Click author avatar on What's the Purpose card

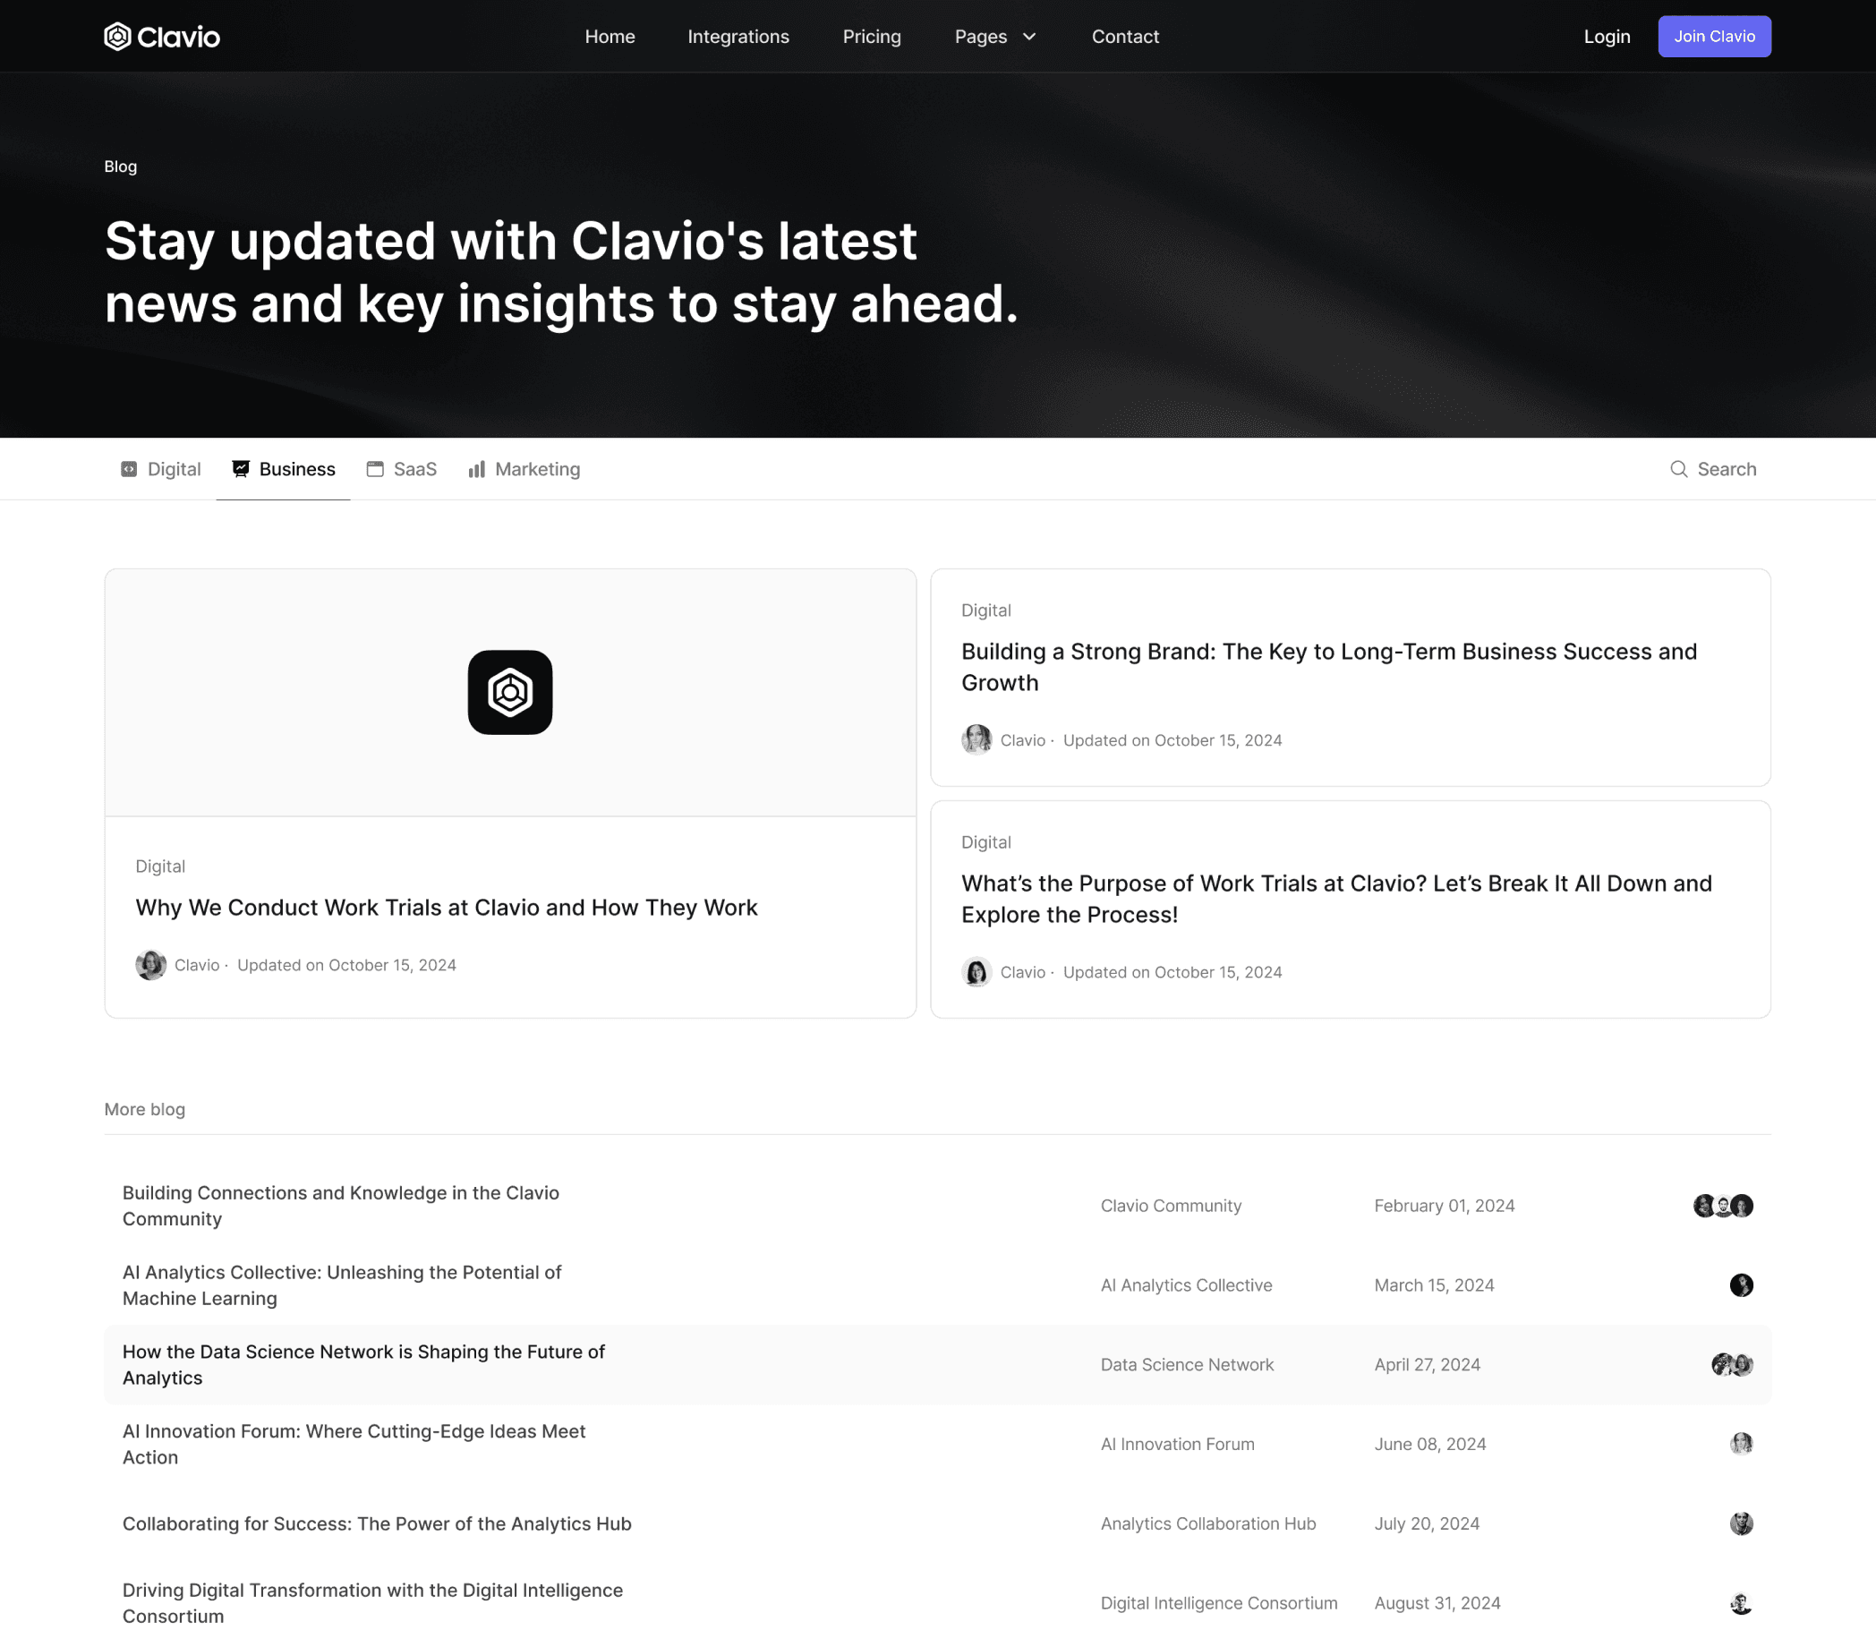tap(976, 972)
